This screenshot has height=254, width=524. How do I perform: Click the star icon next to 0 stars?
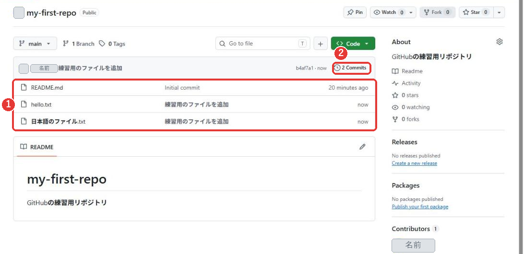coord(395,95)
